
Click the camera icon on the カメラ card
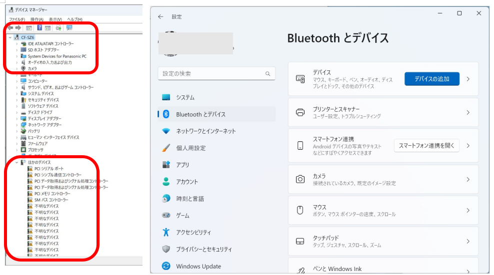[x=300, y=179]
